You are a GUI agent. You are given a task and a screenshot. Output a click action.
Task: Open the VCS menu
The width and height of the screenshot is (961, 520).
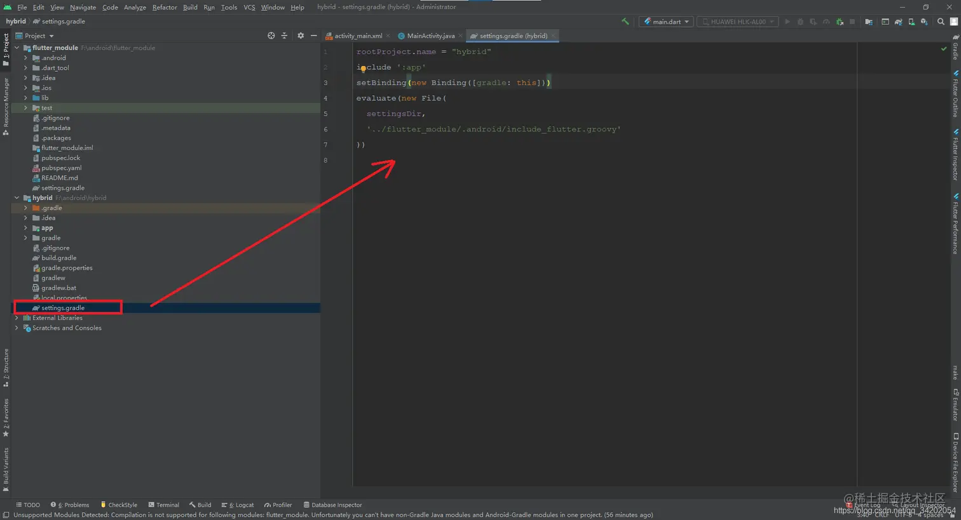pos(249,7)
